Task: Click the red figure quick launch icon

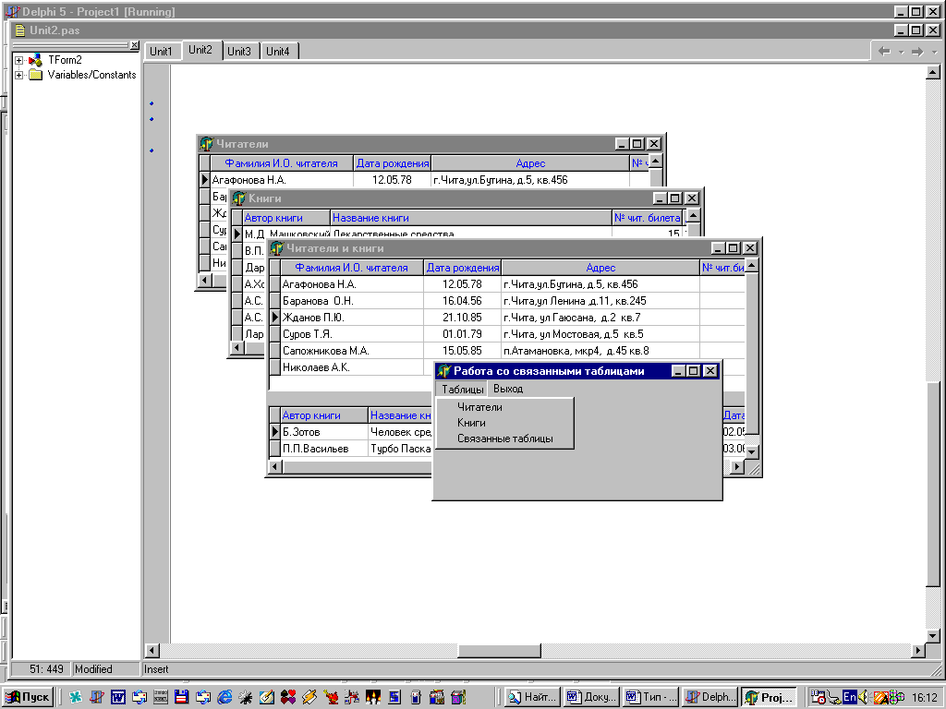Action: pyautogui.click(x=330, y=697)
